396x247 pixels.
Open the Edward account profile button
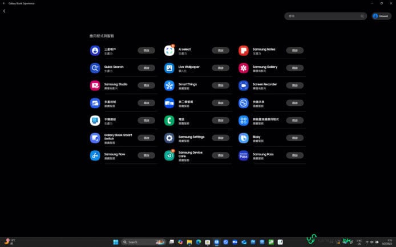point(381,16)
